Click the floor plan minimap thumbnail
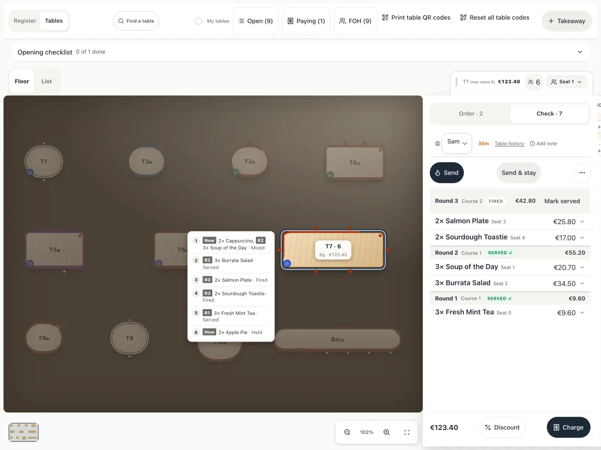 [x=23, y=432]
